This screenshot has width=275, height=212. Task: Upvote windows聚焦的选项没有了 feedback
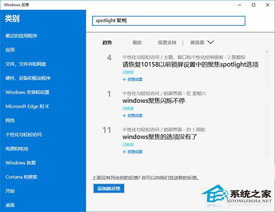coord(132,152)
